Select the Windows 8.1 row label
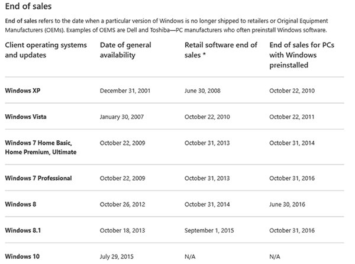The height and width of the screenshot is (264, 355). coord(23,230)
